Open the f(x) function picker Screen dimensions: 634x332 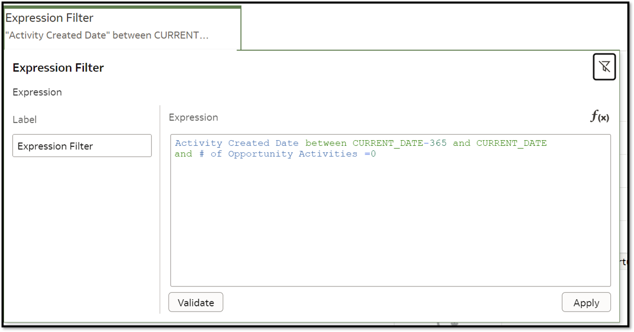[x=600, y=117]
